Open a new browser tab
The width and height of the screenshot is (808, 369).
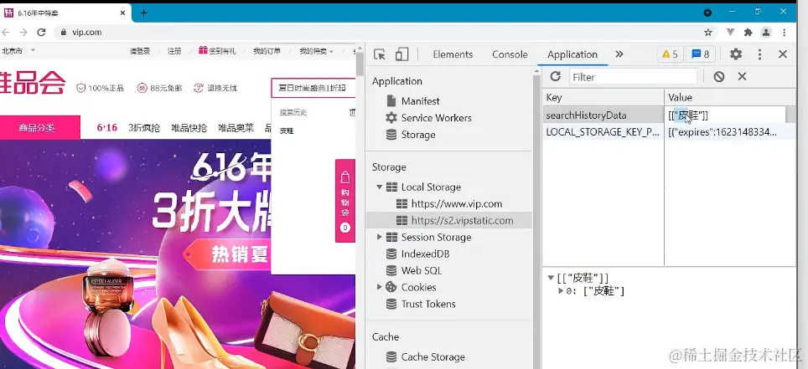pos(144,13)
